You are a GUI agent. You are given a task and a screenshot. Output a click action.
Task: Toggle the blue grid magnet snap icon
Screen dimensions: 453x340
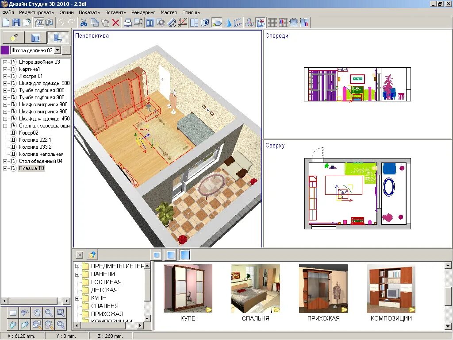coord(304,22)
